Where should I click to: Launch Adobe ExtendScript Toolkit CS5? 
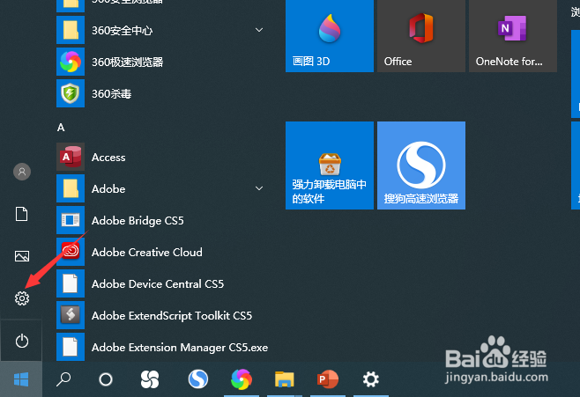pos(163,316)
